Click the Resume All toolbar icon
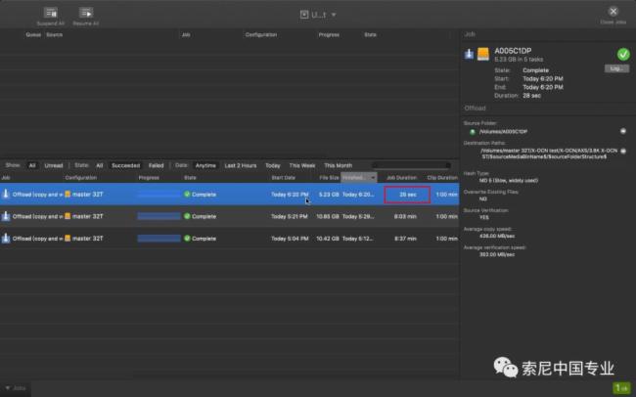Viewport: 636px width, 397px height. 86,13
